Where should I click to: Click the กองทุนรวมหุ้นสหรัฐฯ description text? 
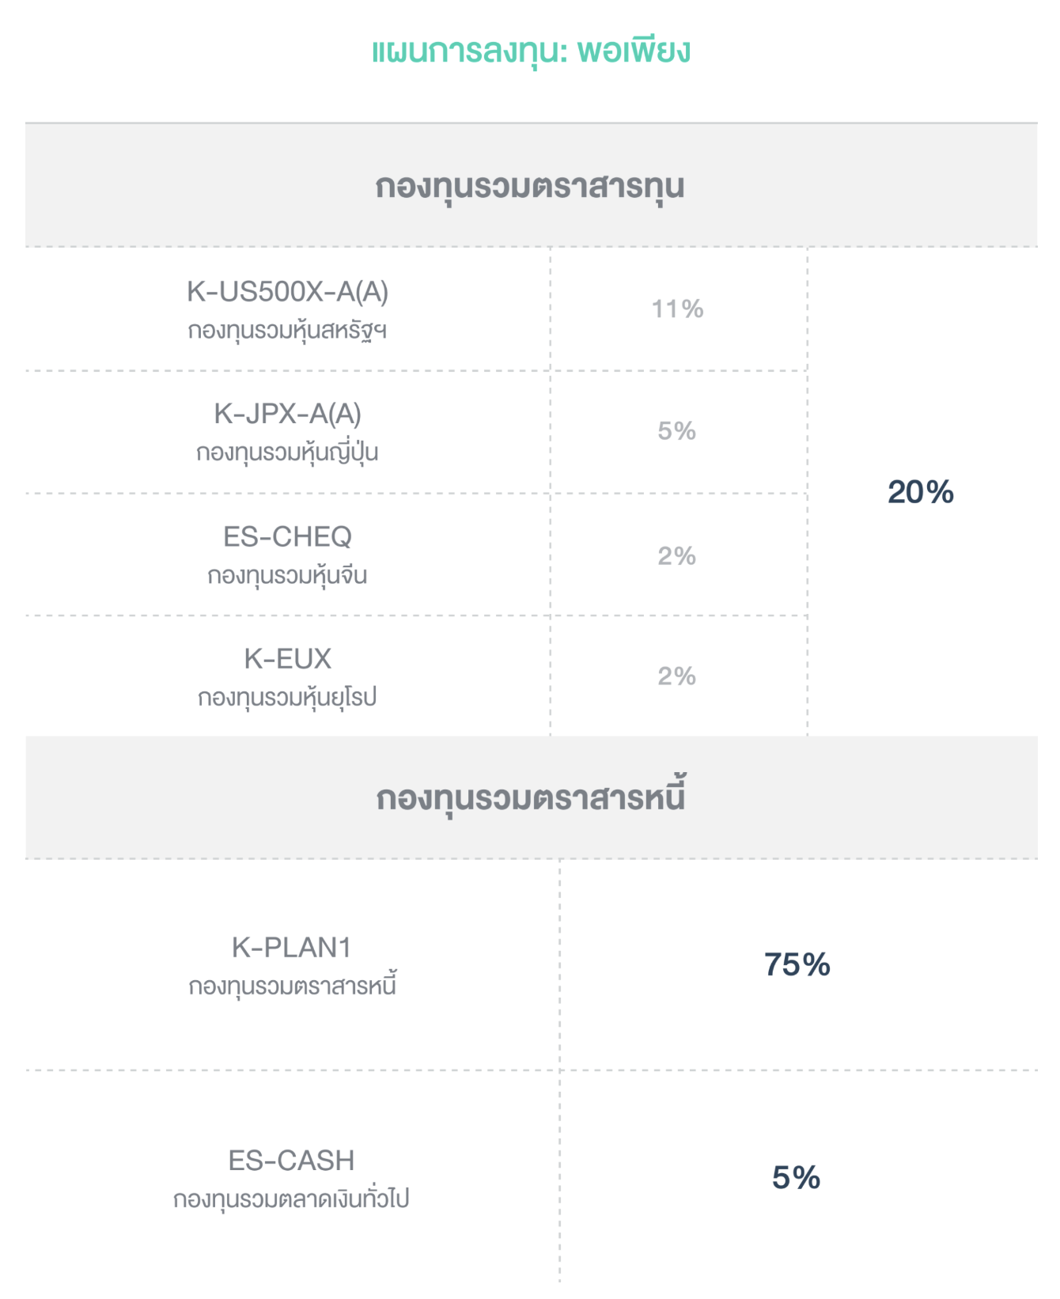287,331
